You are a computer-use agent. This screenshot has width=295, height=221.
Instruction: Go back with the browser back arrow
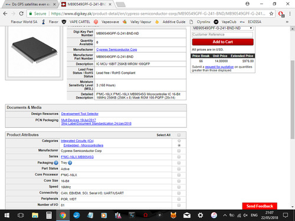coord(5,14)
